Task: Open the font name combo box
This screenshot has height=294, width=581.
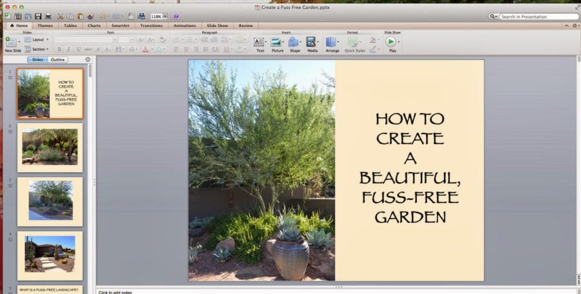Action: (86, 39)
